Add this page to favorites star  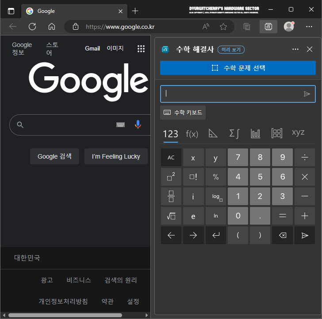click(x=223, y=27)
